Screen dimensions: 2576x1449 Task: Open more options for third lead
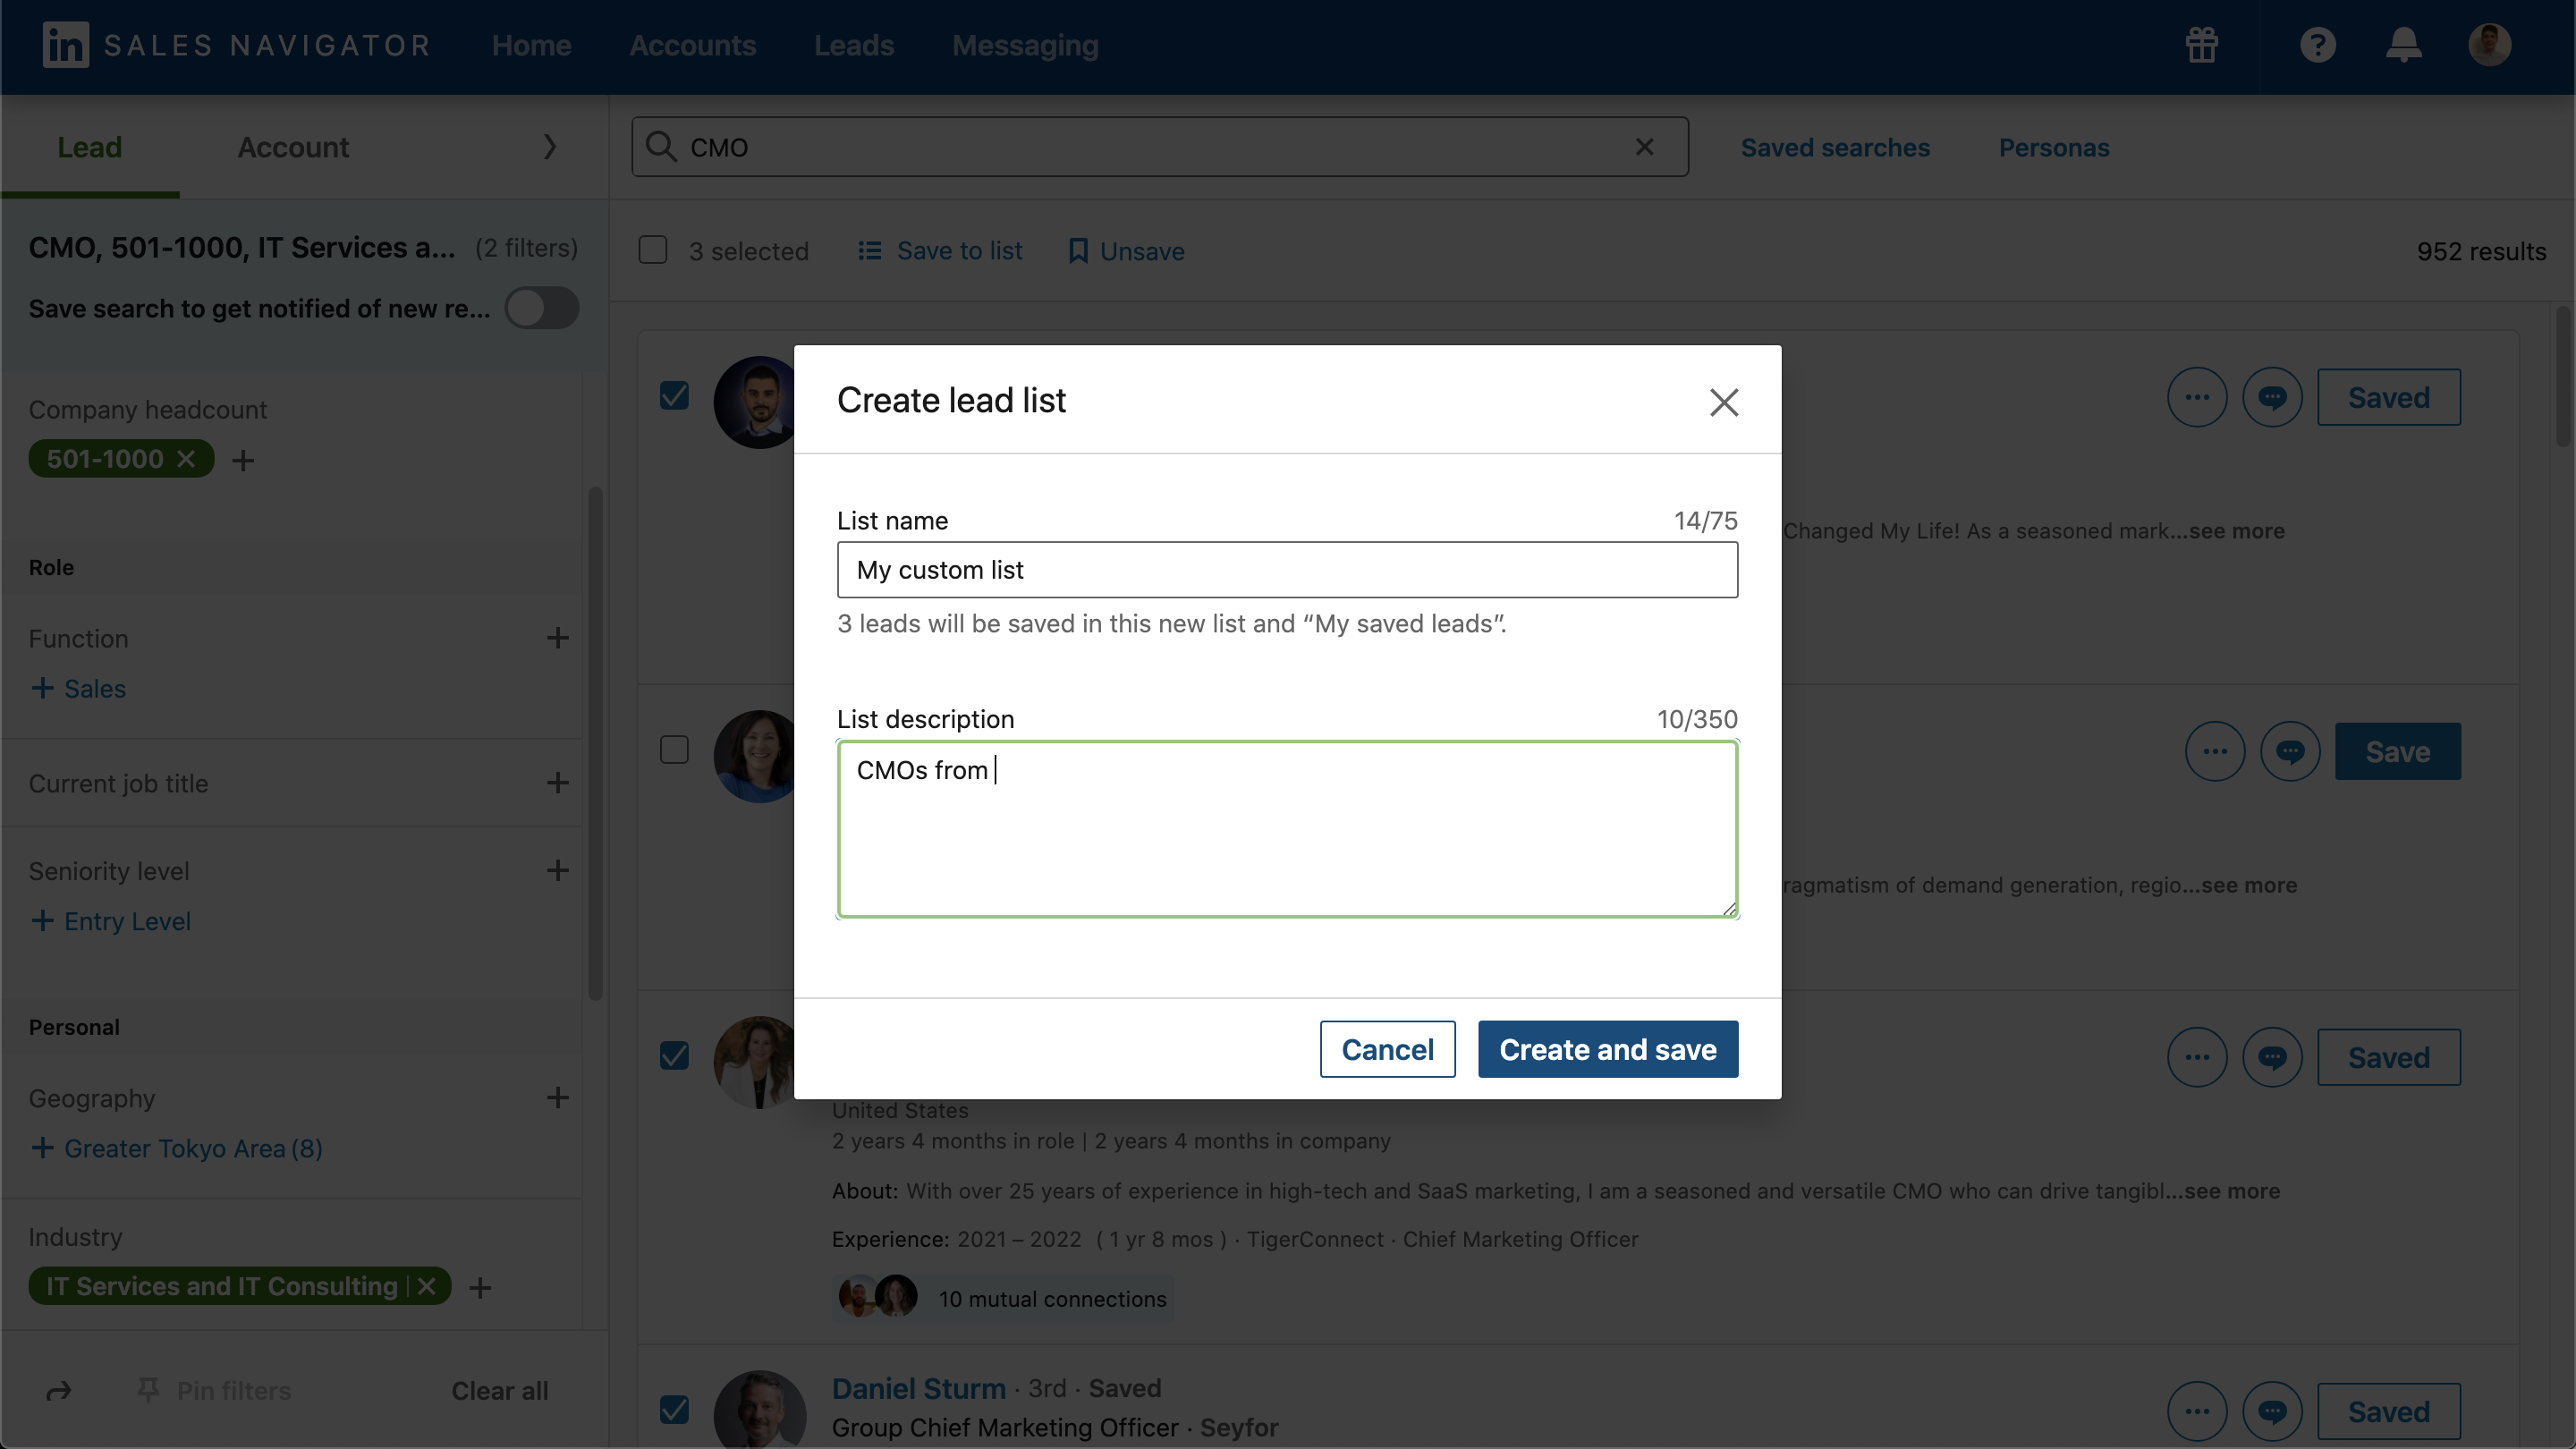click(2197, 1057)
